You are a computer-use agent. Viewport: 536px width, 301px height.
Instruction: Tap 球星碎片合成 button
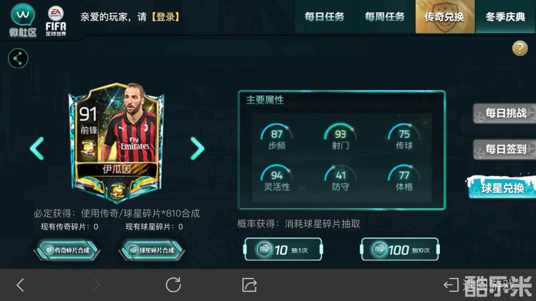[152, 250]
